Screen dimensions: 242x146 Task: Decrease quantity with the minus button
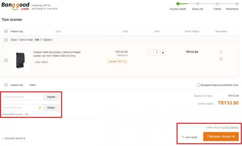[x=150, y=53]
